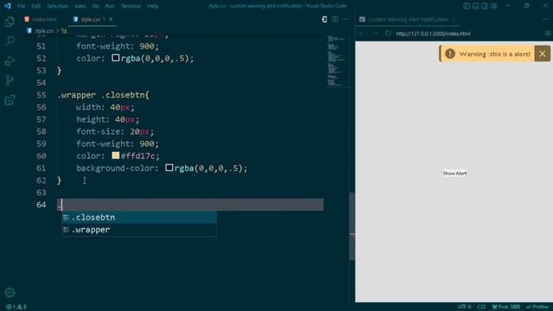Go forward in the preview browser
553x311 pixels.
coord(375,33)
